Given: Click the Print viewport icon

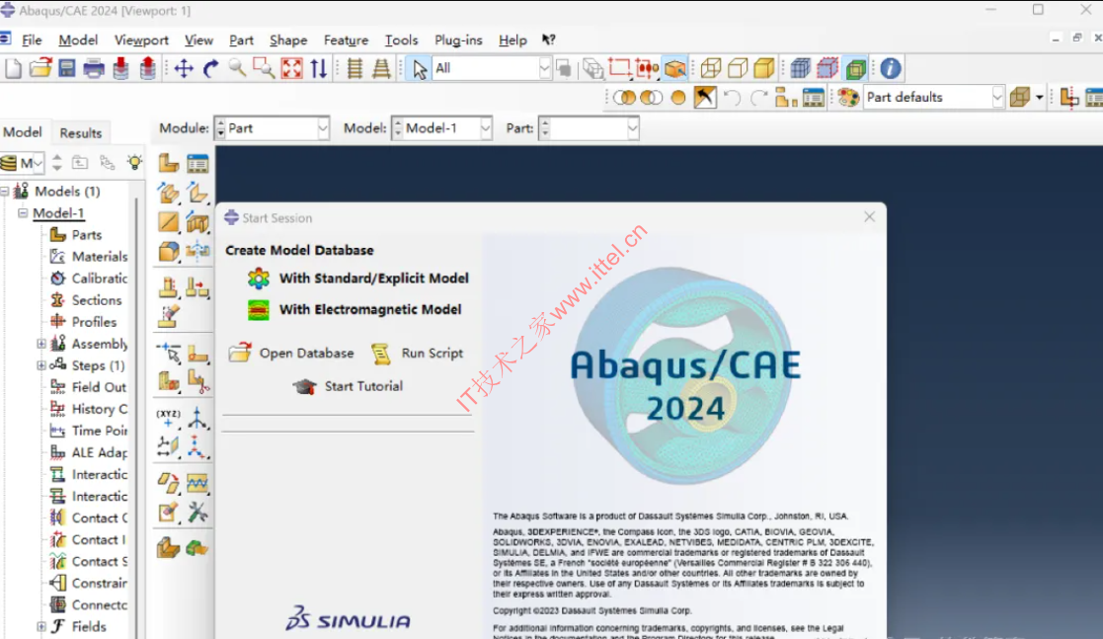Looking at the screenshot, I should pyautogui.click(x=94, y=68).
